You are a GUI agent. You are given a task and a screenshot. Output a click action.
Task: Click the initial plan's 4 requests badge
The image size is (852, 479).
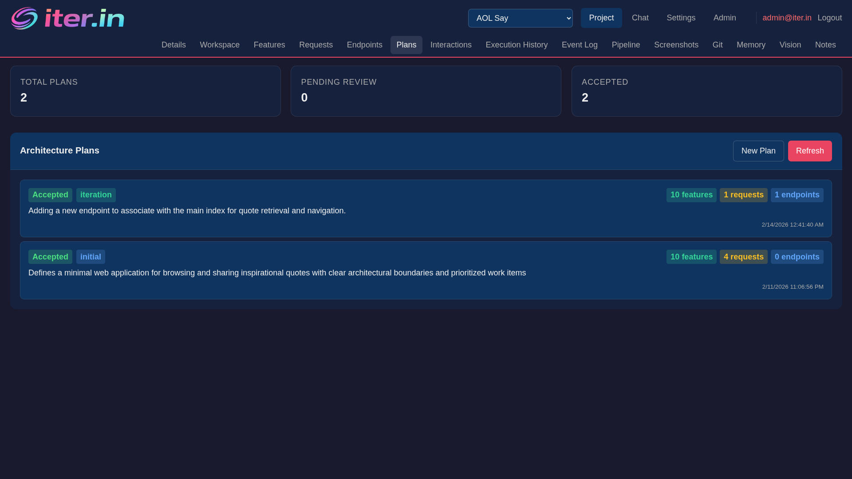tap(743, 257)
